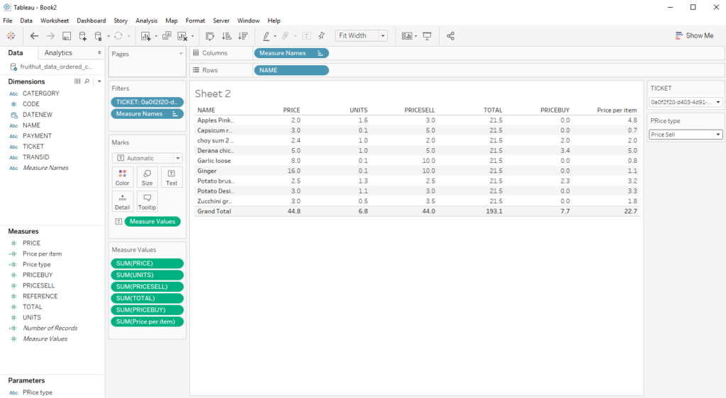Switch to the Analytics tab
726x398 pixels.
(x=58, y=53)
